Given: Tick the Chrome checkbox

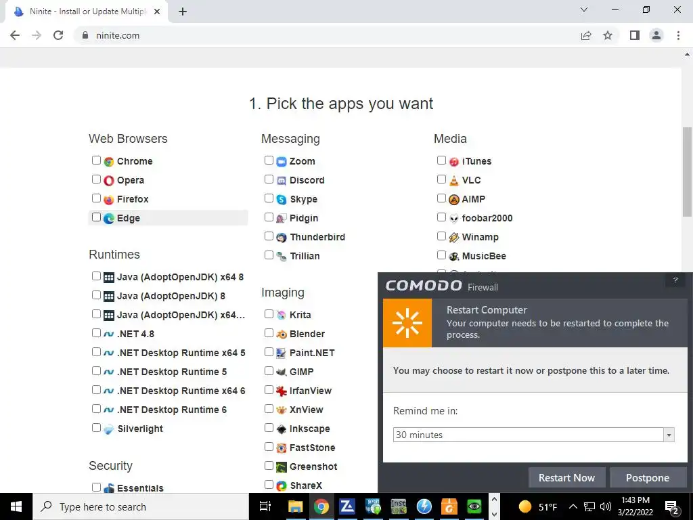Looking at the screenshot, I should [x=96, y=160].
